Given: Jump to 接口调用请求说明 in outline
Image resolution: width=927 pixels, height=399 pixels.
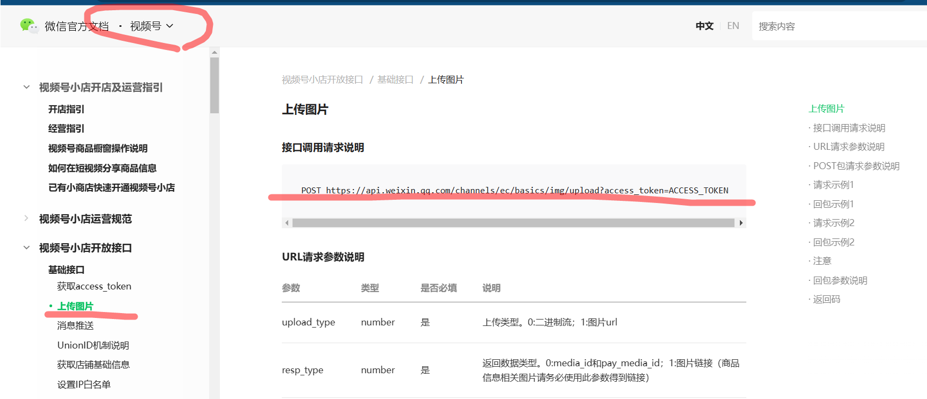Looking at the screenshot, I should tap(848, 128).
